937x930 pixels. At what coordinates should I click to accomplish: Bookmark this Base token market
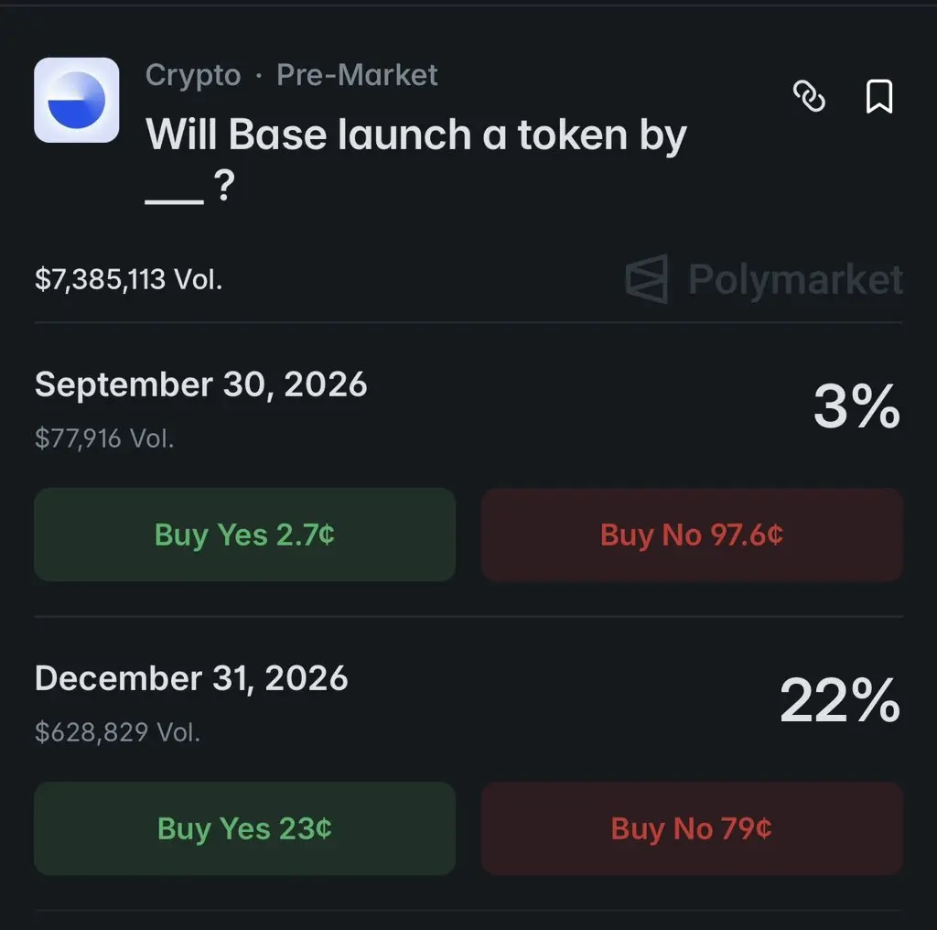[879, 96]
